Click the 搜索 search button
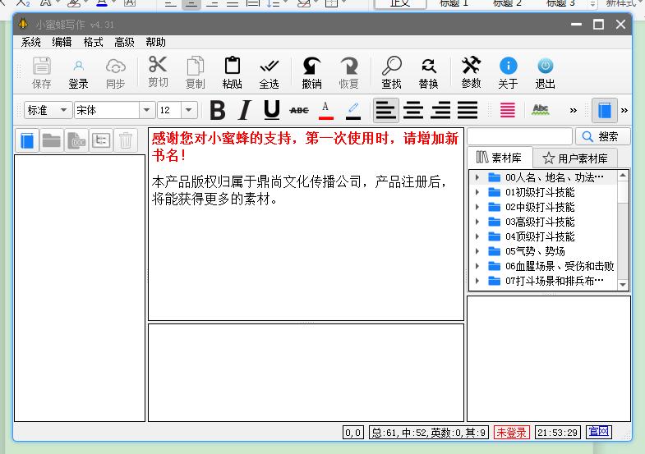The image size is (645, 454). (x=601, y=136)
